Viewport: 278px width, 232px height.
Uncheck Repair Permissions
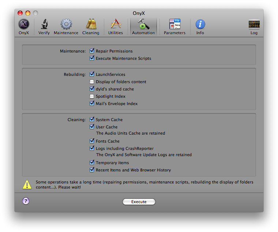coord(92,51)
